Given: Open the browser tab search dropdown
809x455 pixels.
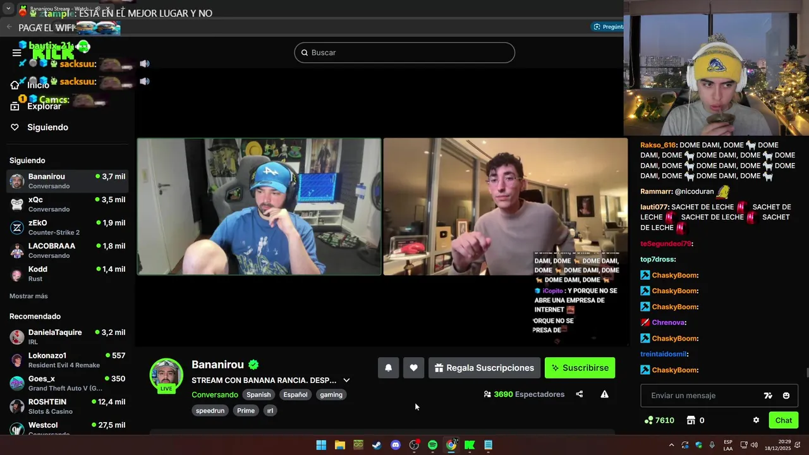Looking at the screenshot, I should coord(8,9).
